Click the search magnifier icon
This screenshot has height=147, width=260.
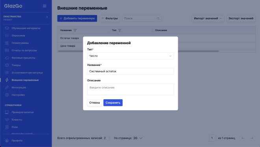(x=158, y=18)
